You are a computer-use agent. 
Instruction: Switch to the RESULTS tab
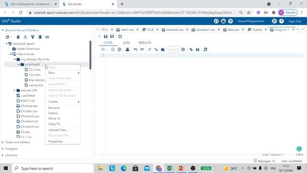coord(145,43)
